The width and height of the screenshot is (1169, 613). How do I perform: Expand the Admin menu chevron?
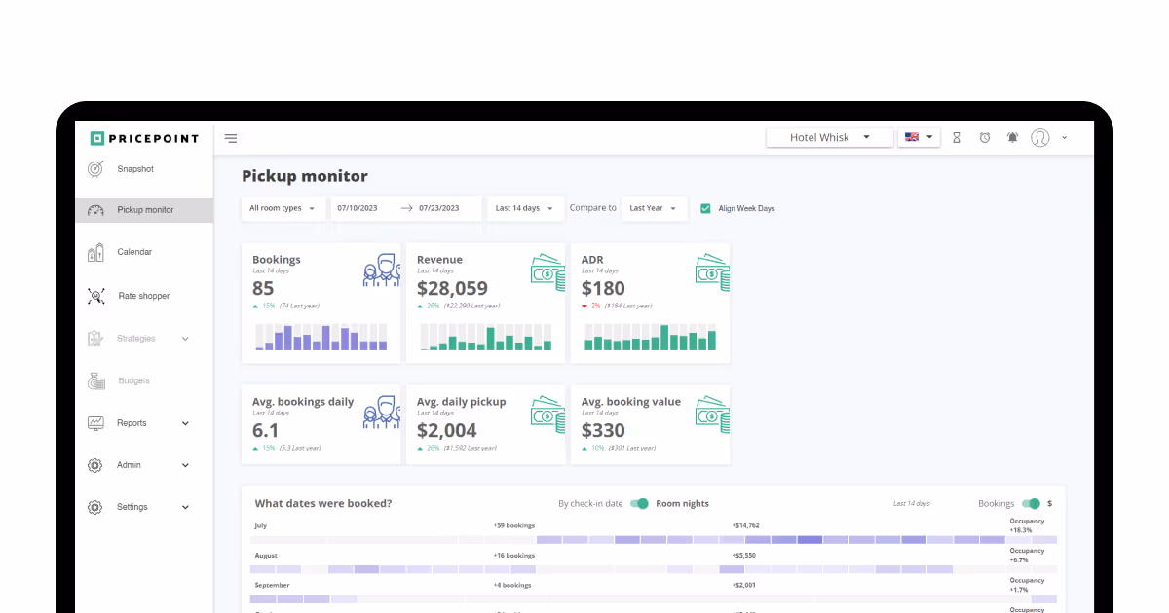click(185, 465)
